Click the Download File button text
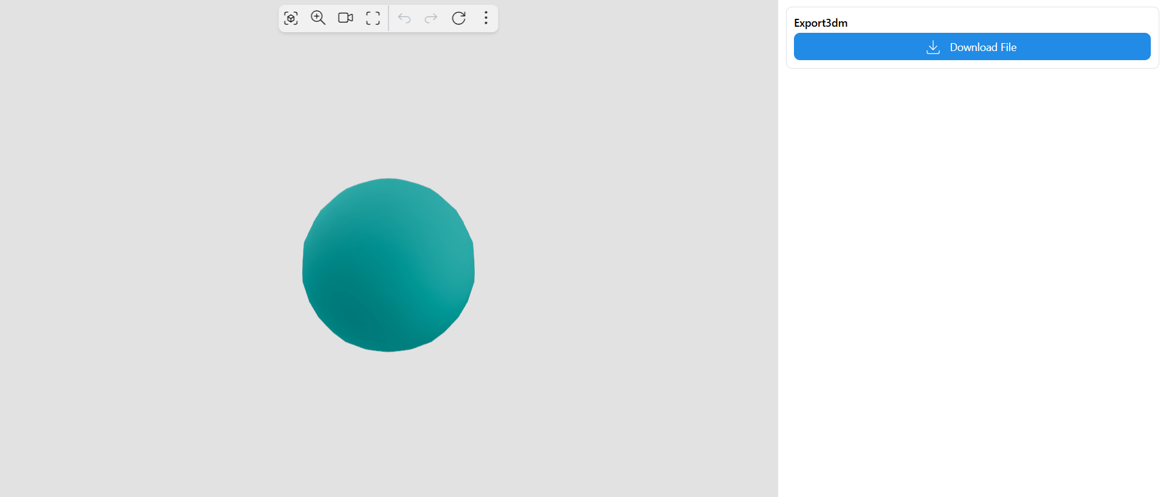Viewport: 1166px width, 497px height. (982, 47)
